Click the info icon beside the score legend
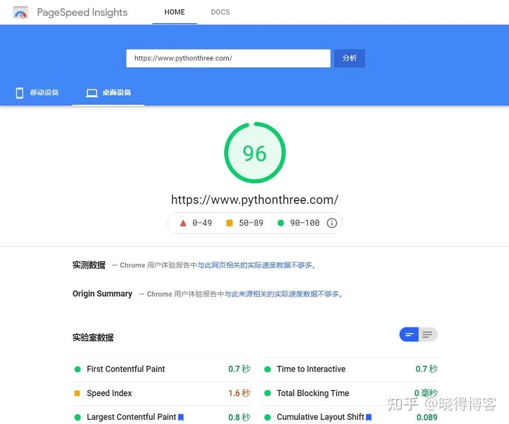The height and width of the screenshot is (424, 509). (331, 223)
